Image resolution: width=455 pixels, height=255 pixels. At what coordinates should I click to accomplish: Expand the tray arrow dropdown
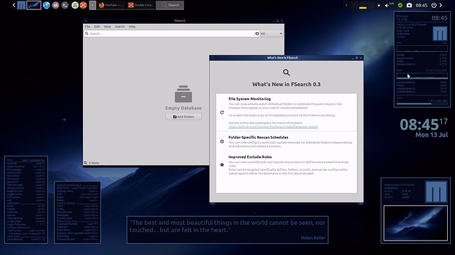[379, 5]
